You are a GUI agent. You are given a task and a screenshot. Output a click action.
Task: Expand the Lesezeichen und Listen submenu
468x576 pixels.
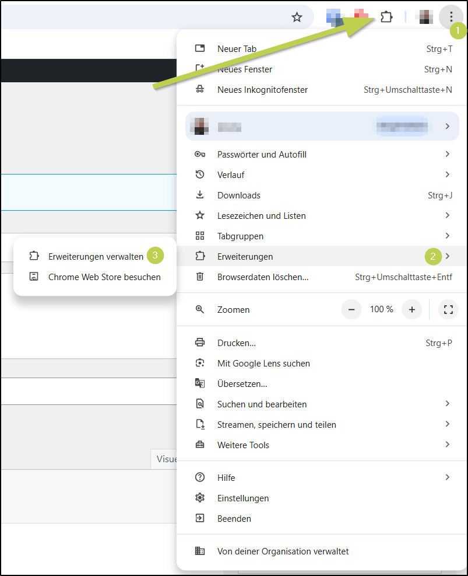pos(261,216)
